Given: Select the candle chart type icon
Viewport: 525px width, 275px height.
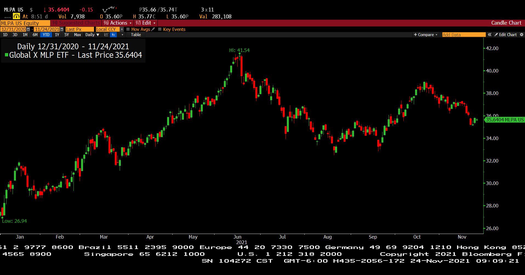Looking at the screenshot, I should [x=113, y=35].
